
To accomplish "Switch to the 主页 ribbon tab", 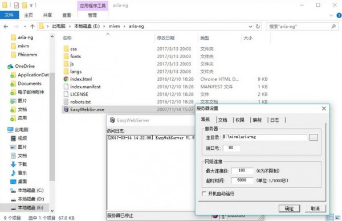I will pos(28,15).
